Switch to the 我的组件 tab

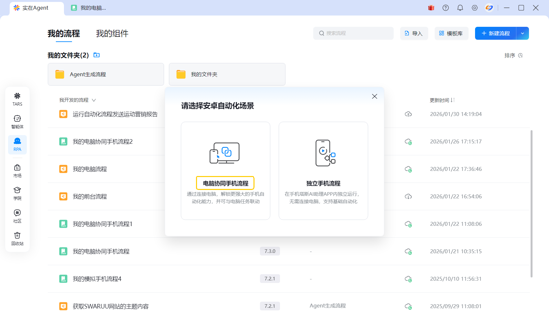click(x=112, y=34)
